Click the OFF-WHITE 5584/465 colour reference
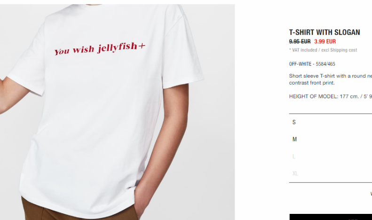The image size is (372, 220). point(312,64)
